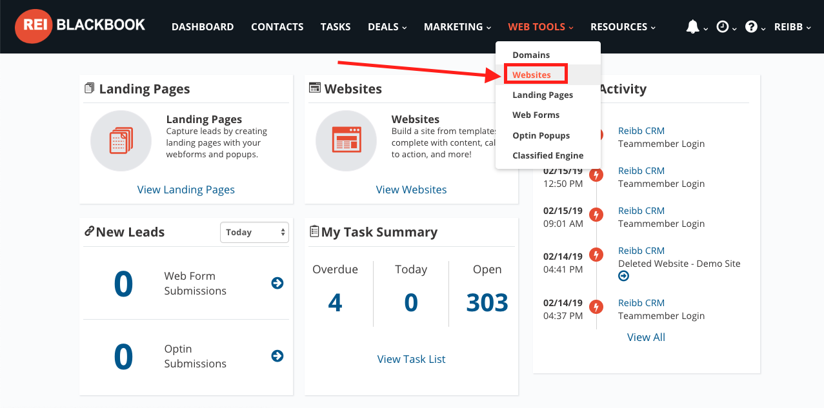Click the 'Web Form Submissions' label
Viewport: 824px width, 408px height.
point(195,284)
